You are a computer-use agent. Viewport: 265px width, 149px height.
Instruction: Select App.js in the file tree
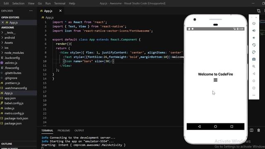(8, 93)
